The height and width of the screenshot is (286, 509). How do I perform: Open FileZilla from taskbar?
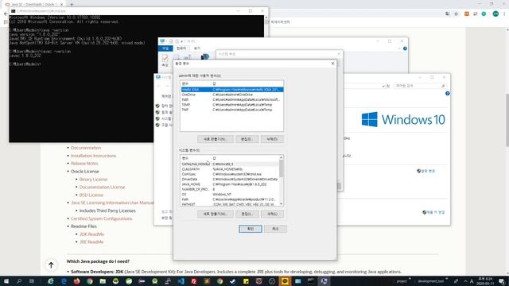tap(194, 281)
